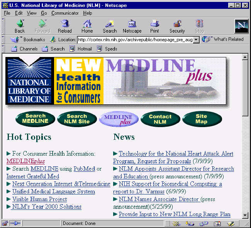Screen dimensions: 251x228
Task: Open the MEDLINE text link
Action: point(44,169)
